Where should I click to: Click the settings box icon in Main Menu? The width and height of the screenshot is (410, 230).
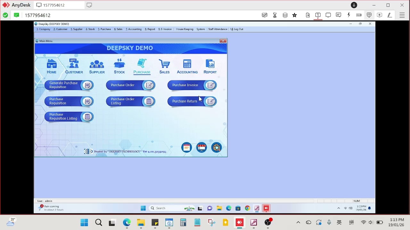point(217,148)
